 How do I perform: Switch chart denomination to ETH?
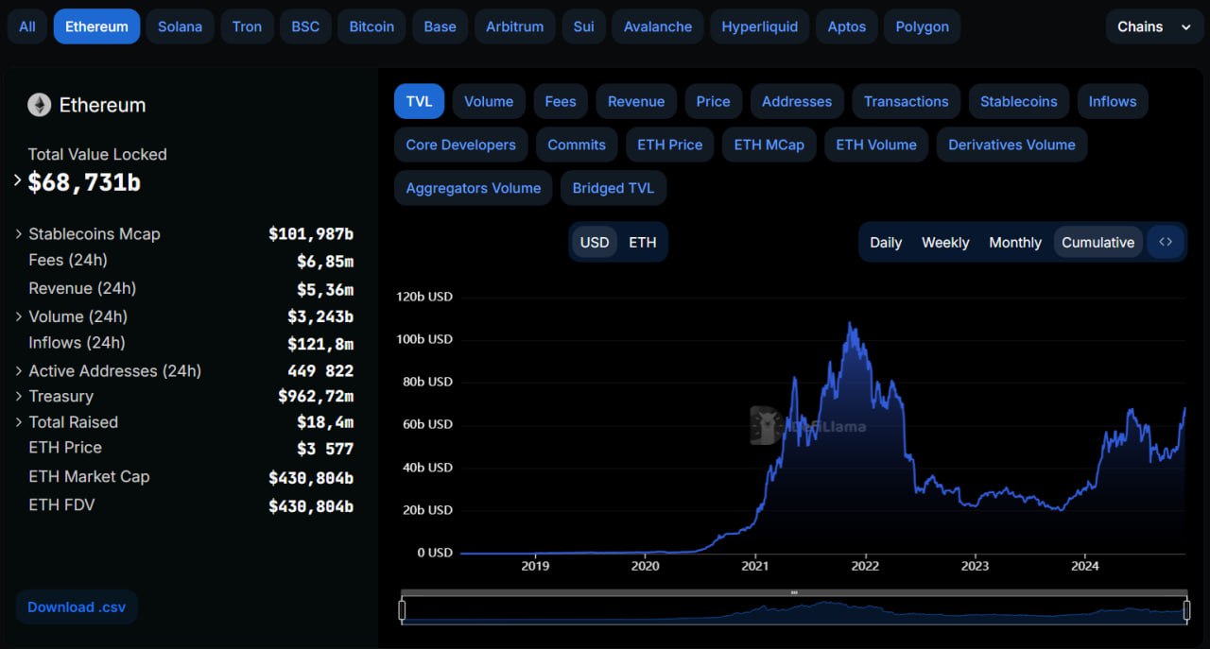(x=643, y=242)
